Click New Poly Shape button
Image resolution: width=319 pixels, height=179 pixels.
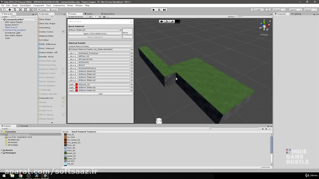(47, 24)
